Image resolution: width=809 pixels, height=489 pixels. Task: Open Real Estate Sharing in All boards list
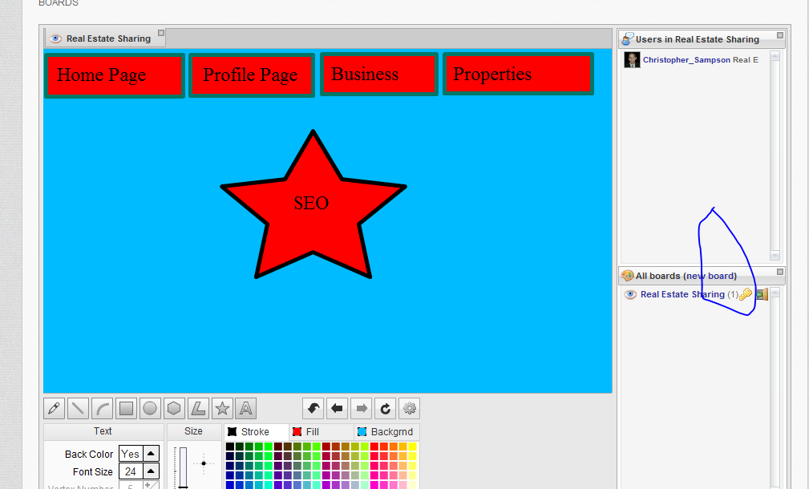click(682, 294)
